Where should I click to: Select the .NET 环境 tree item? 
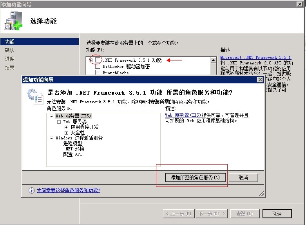coord(74,149)
